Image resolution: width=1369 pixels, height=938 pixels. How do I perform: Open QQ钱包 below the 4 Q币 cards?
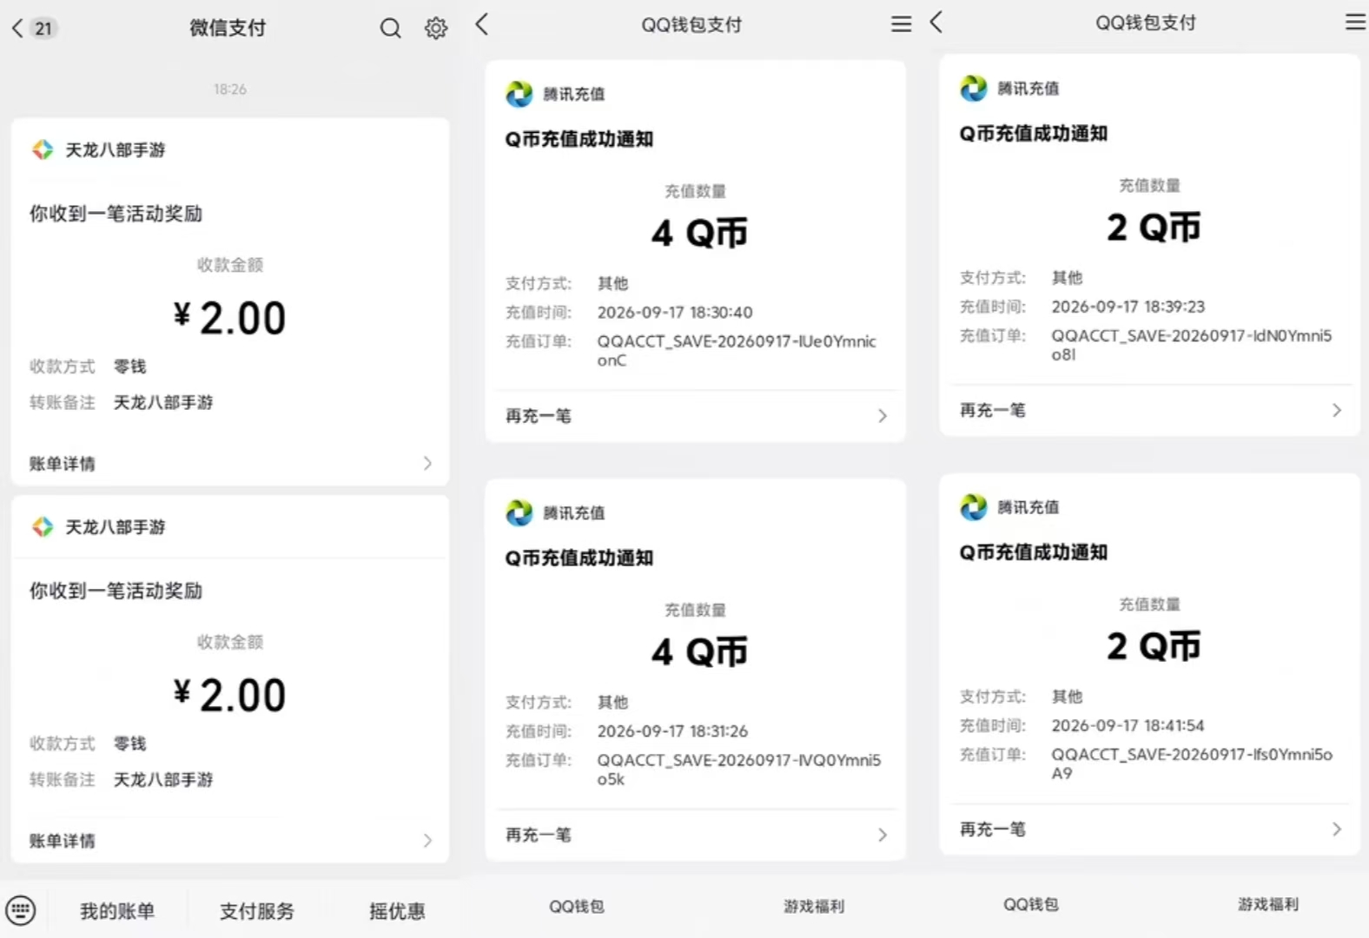click(576, 906)
